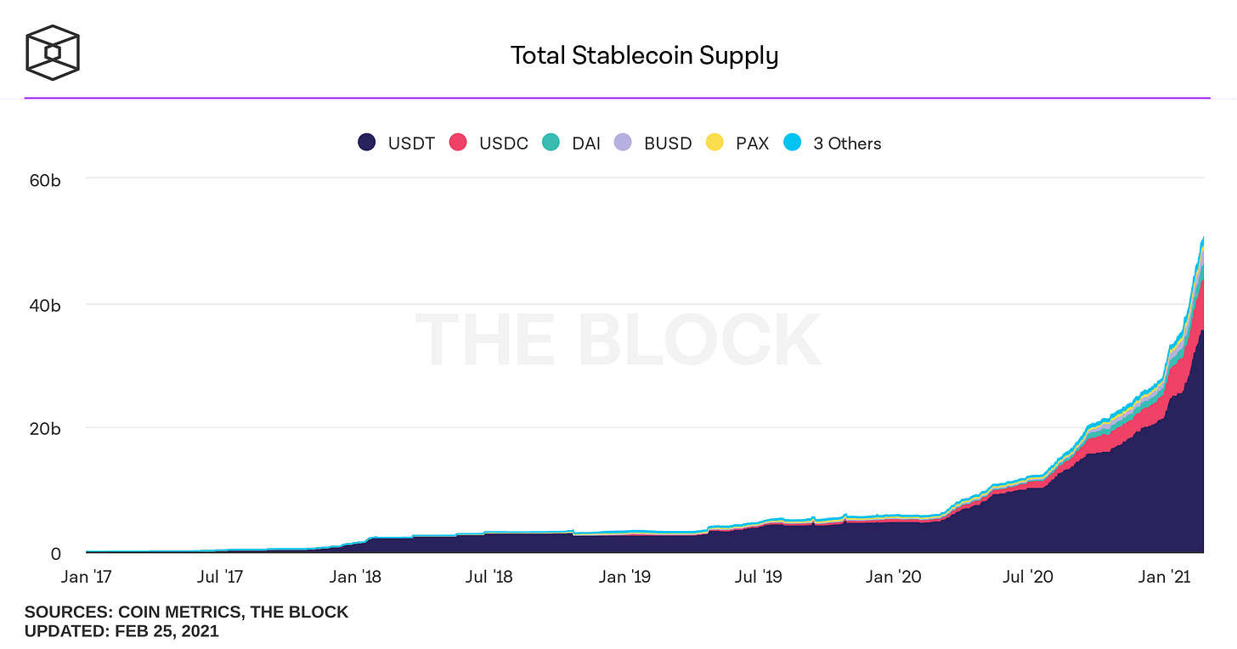Click the Total Stablecoin Supply title

(644, 56)
